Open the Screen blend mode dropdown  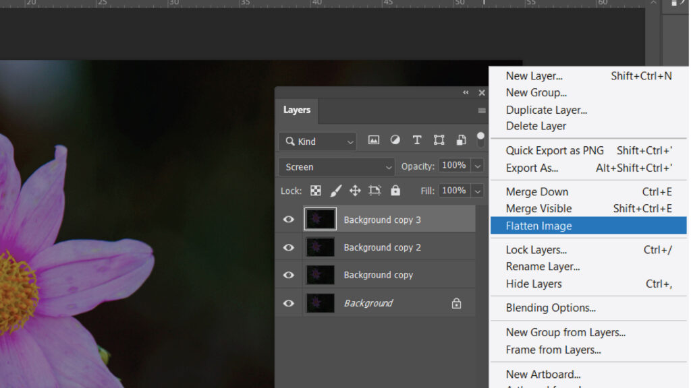click(x=337, y=167)
